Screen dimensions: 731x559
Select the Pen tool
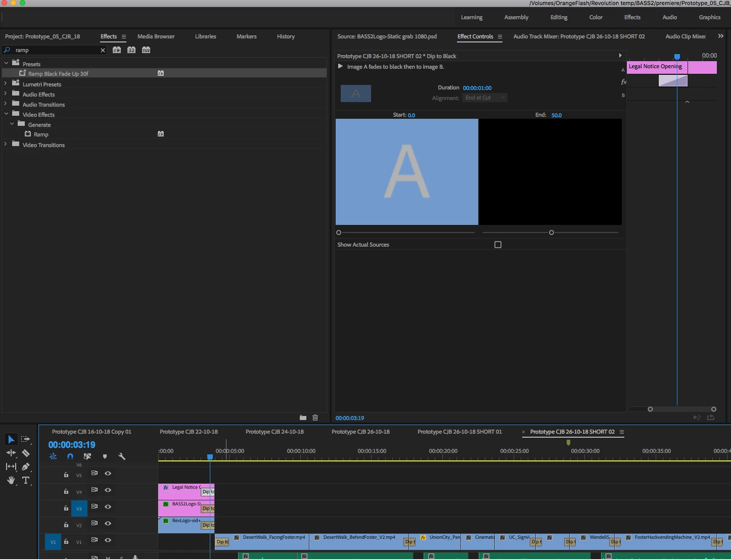click(x=26, y=467)
